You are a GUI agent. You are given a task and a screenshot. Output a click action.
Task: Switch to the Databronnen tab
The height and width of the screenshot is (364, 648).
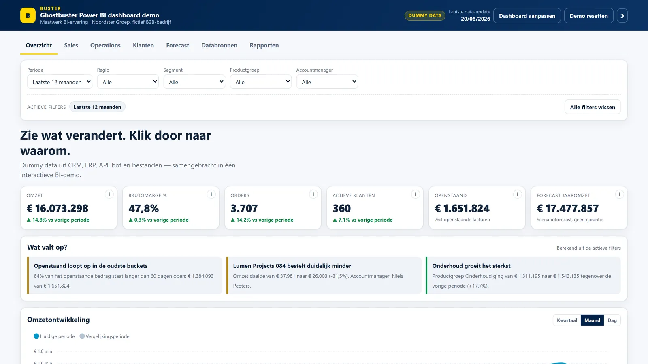tap(220, 45)
